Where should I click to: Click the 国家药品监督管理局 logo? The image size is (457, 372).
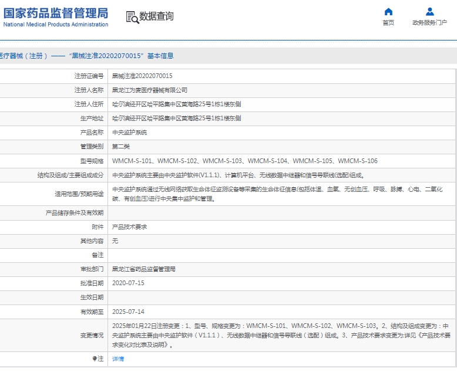[56, 13]
